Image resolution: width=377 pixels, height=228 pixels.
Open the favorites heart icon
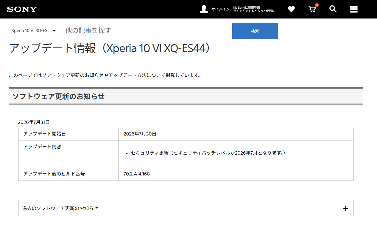pos(291,9)
